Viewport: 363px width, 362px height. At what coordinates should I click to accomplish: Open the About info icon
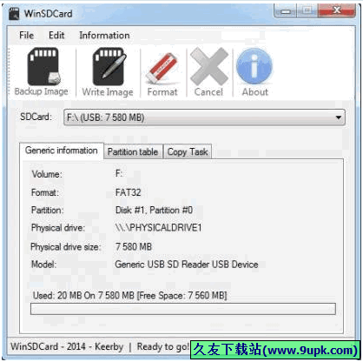point(254,66)
